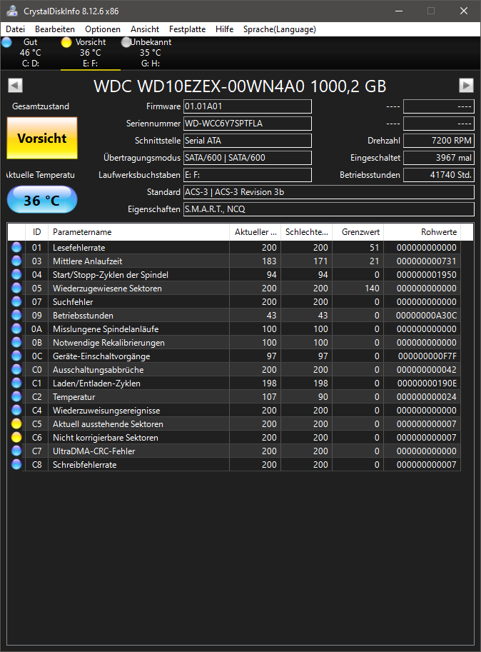Screen dimensions: 481x652
Task: Click the status orb in the Temperatur attribute row
Action: click(16, 396)
